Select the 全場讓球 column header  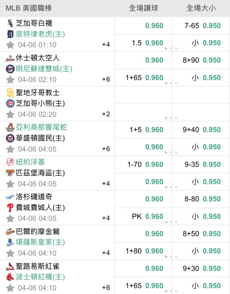(x=143, y=8)
